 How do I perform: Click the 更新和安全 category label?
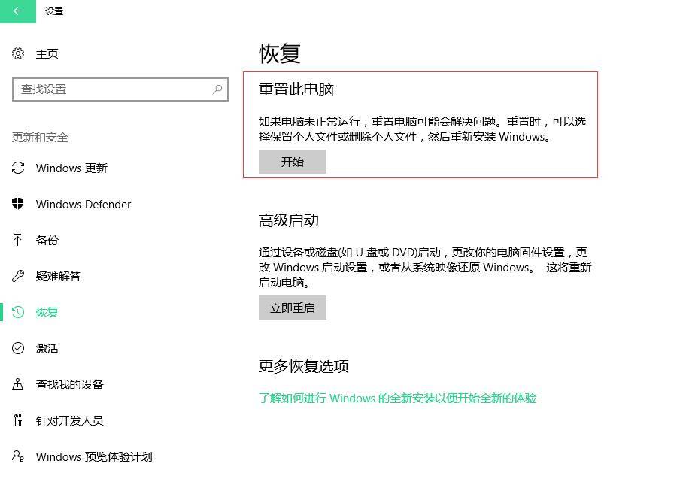click(x=40, y=137)
